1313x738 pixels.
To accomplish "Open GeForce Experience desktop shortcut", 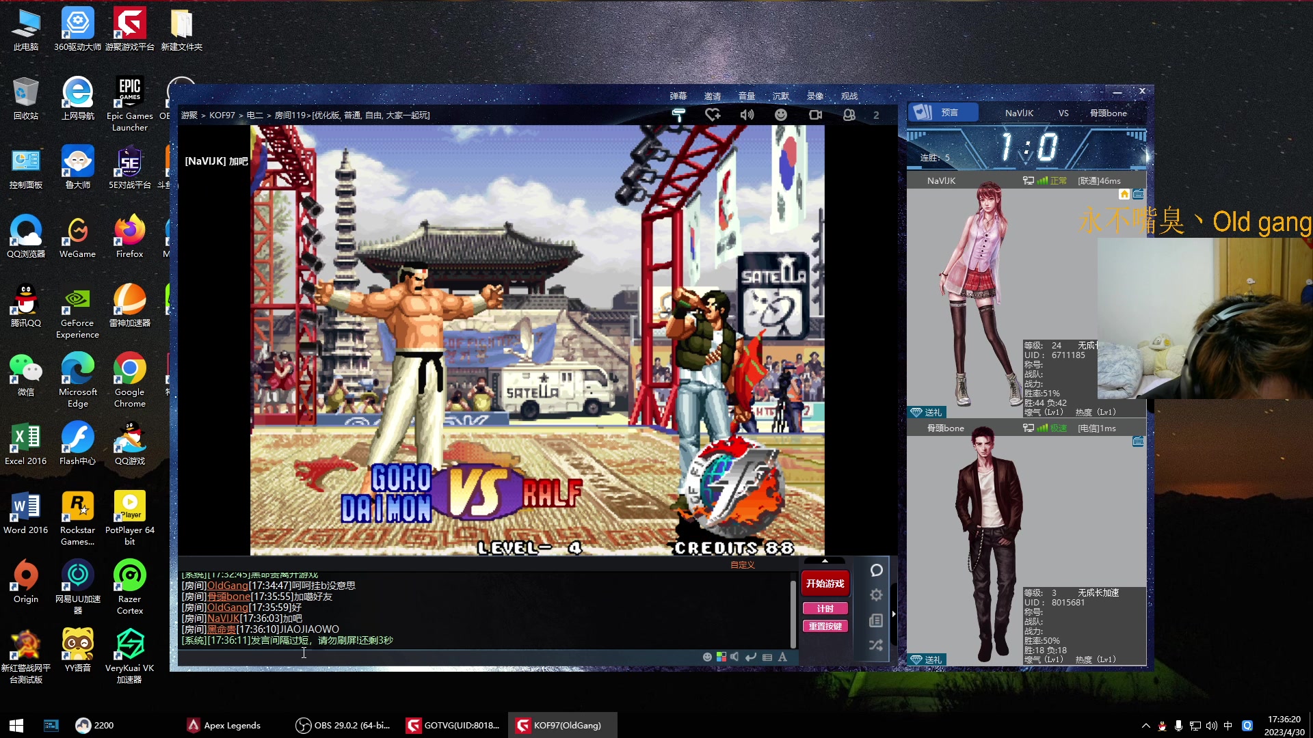I will tap(77, 311).
